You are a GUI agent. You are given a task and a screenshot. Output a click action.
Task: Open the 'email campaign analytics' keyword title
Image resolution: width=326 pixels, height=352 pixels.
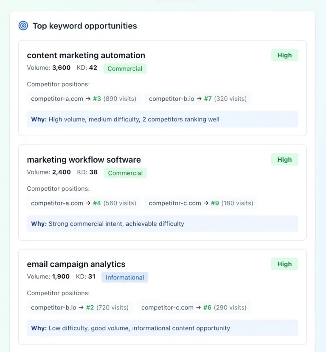[x=76, y=264]
